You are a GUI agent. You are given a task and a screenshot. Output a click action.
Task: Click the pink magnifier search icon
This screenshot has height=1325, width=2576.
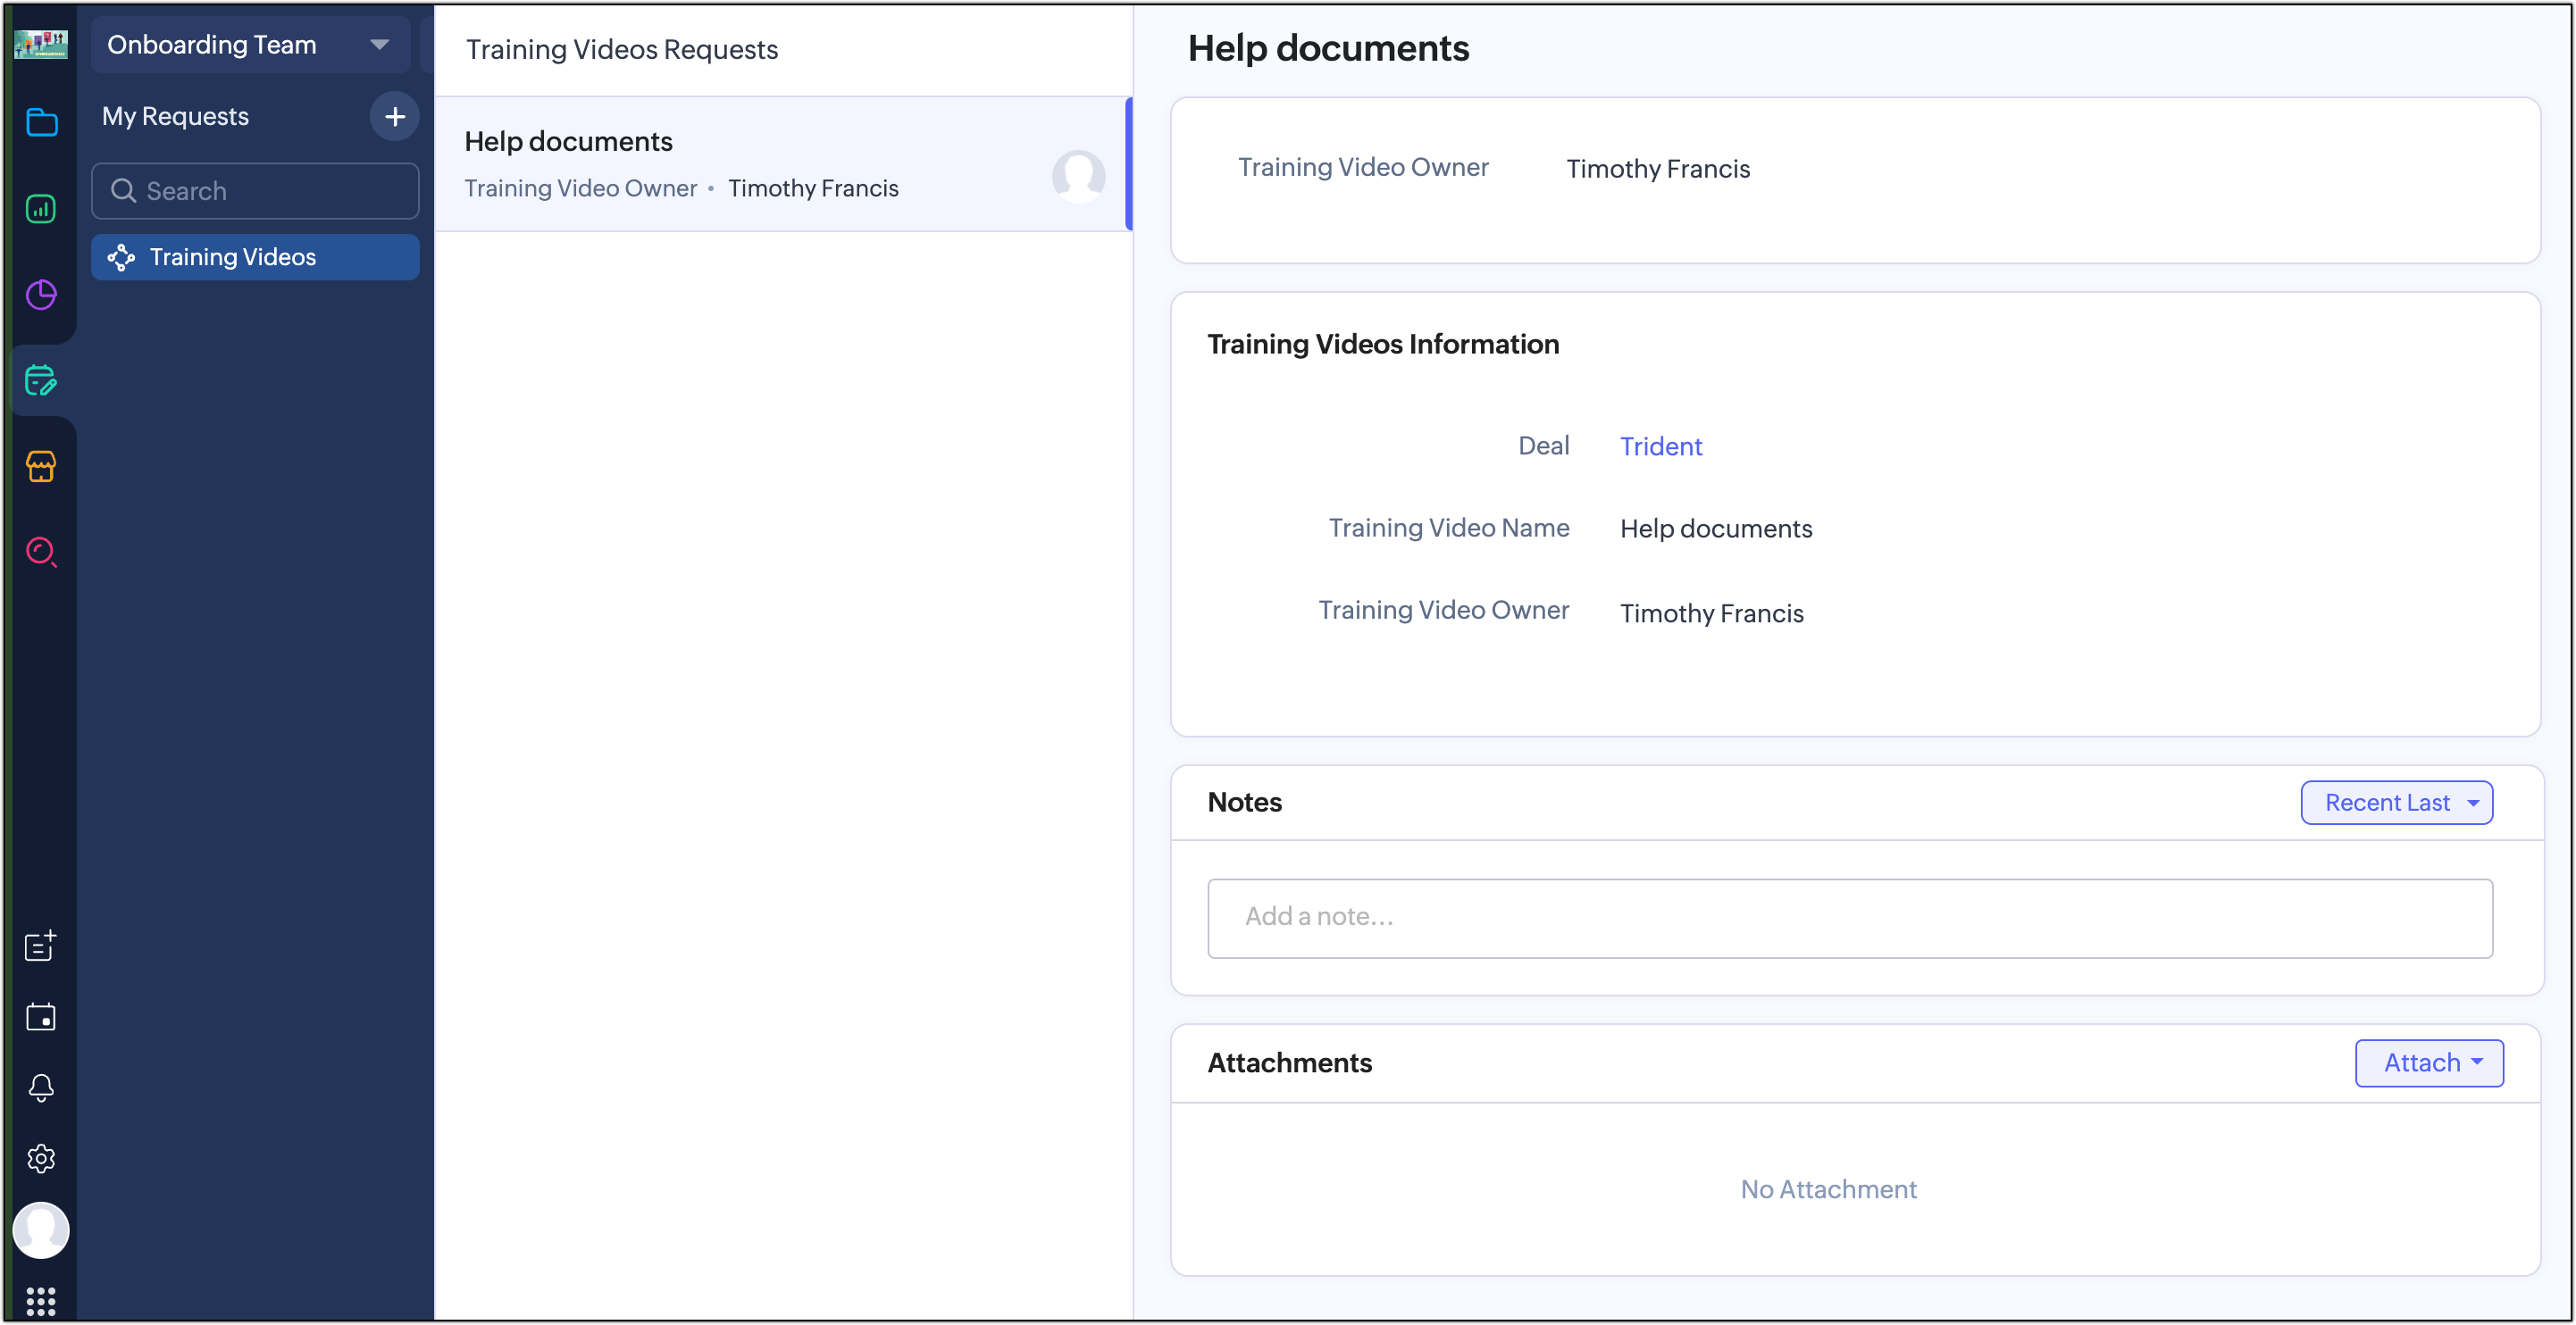[x=41, y=552]
